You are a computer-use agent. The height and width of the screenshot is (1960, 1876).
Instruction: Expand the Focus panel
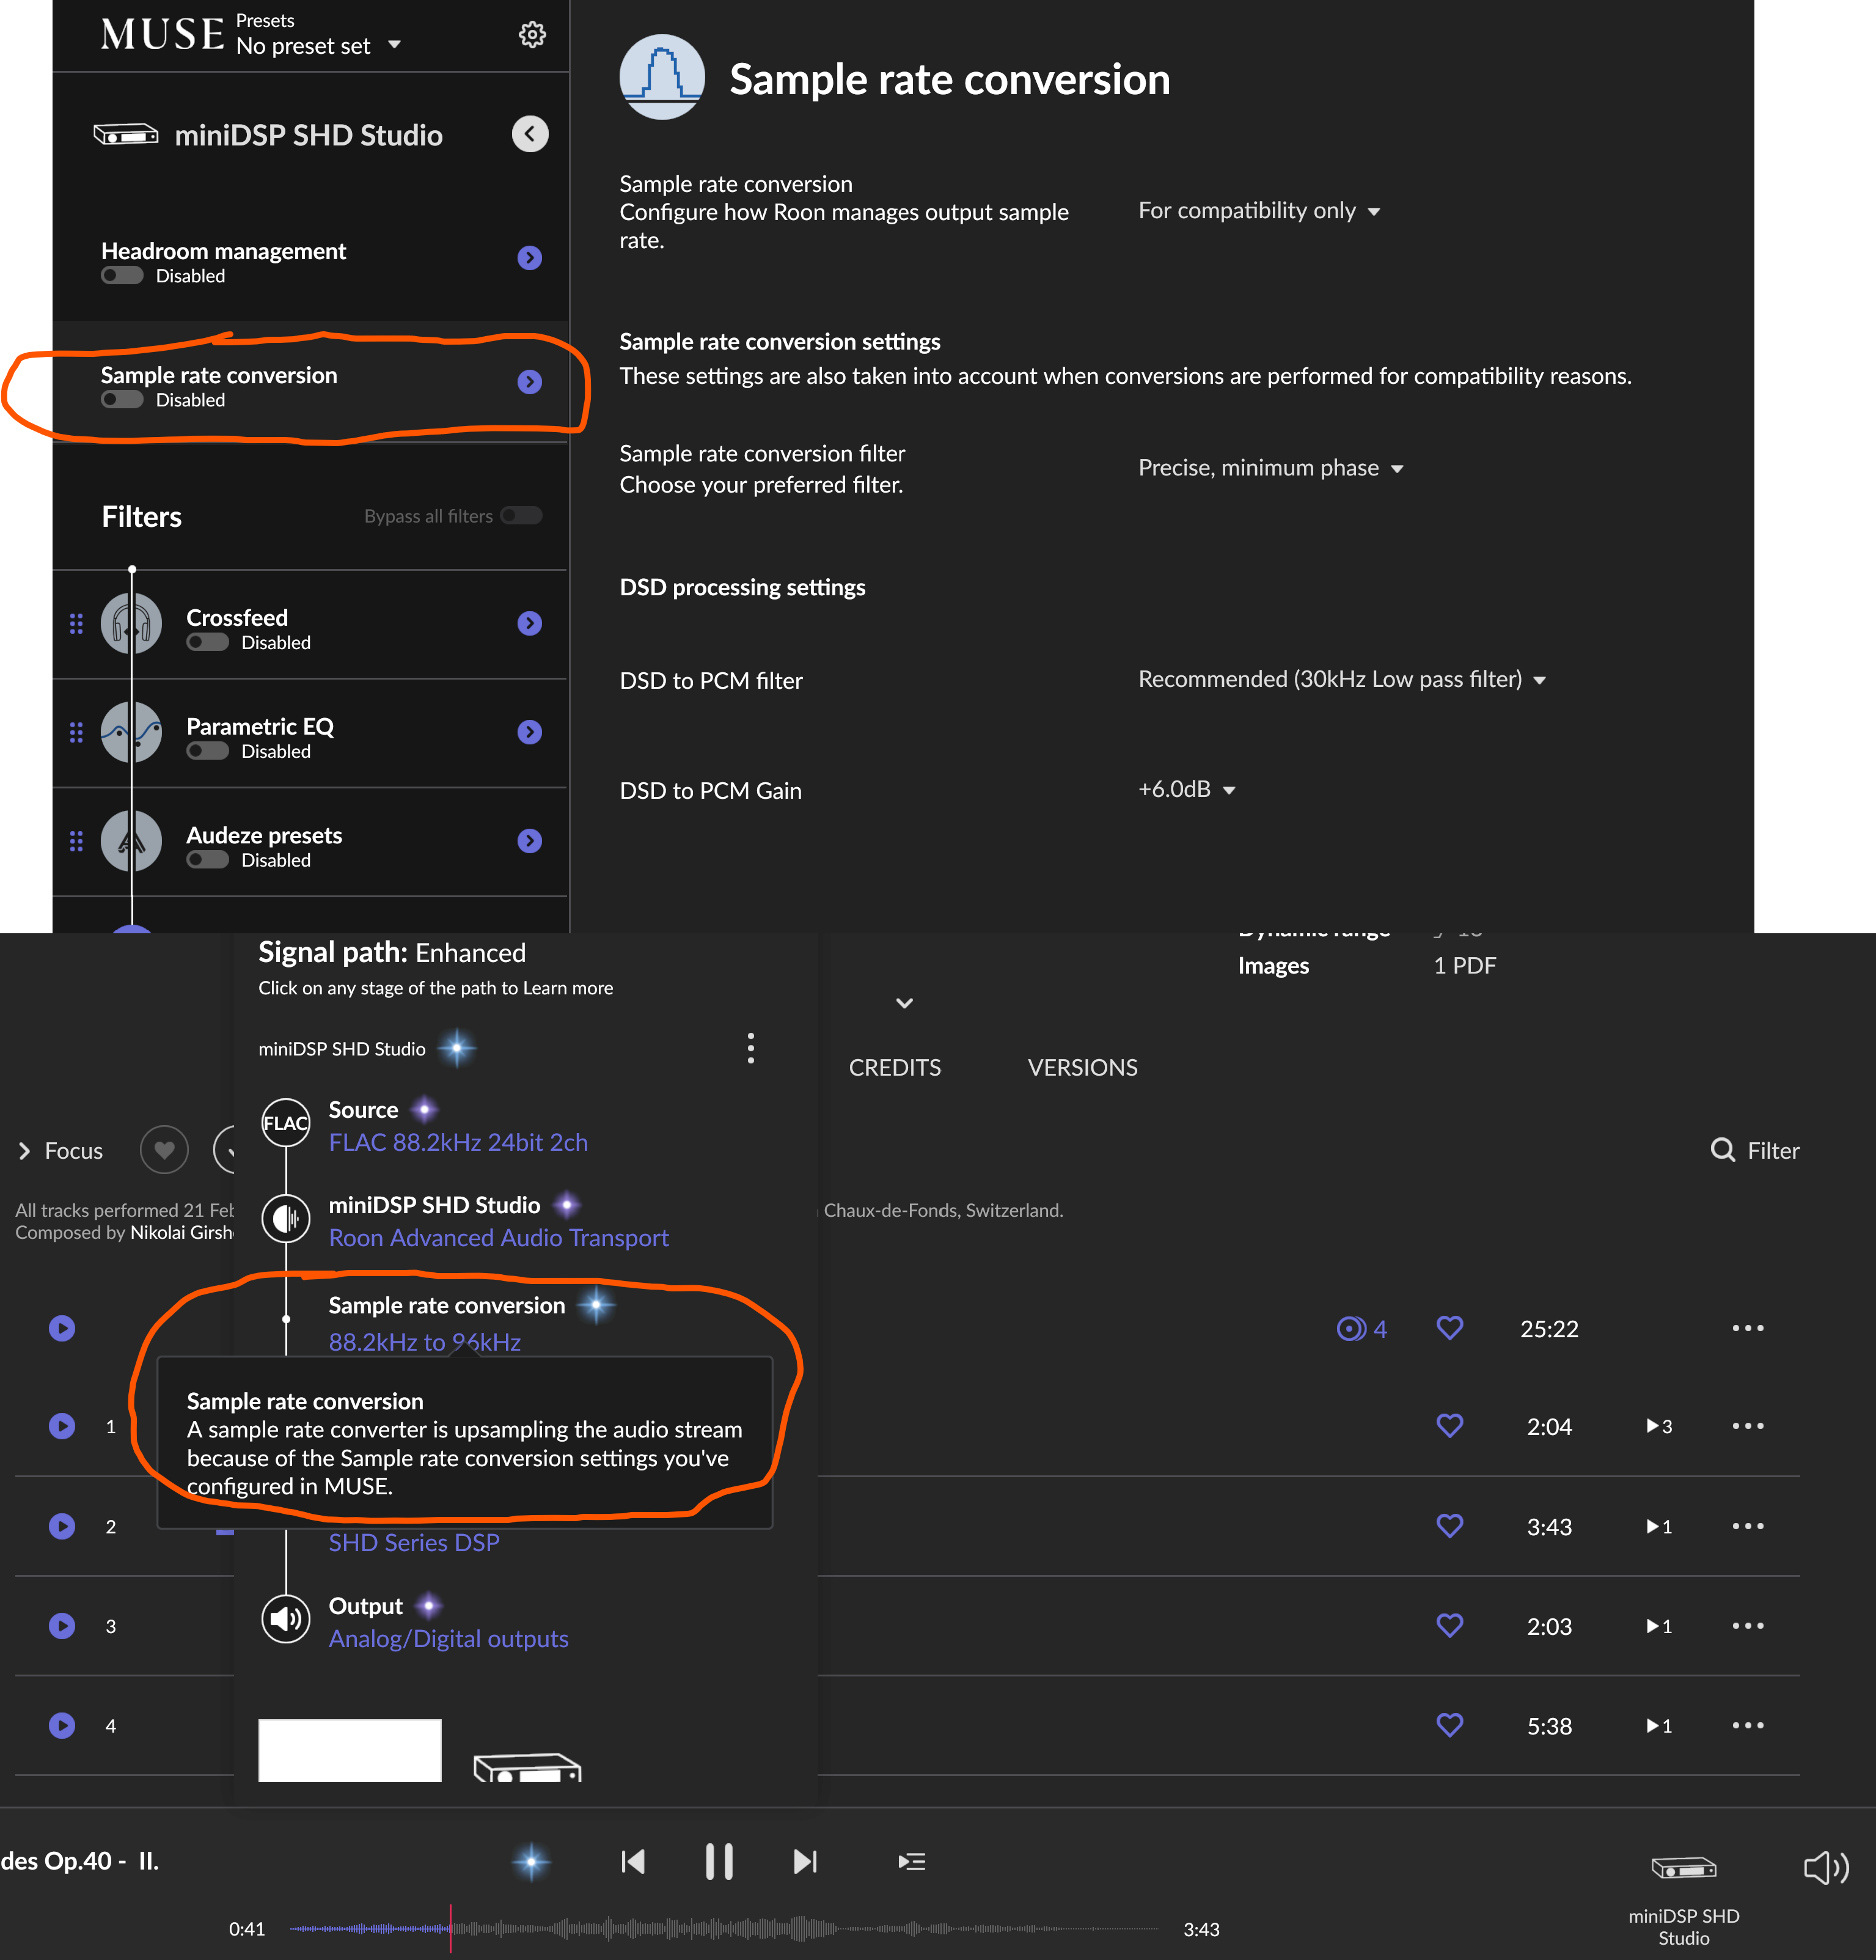[x=60, y=1151]
